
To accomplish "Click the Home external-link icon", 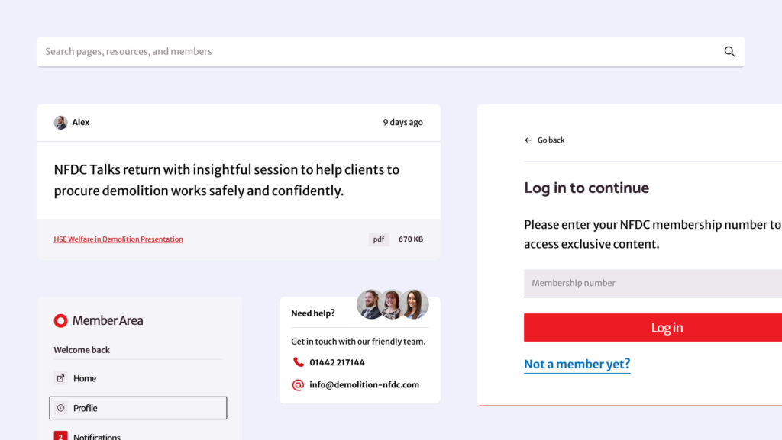I will coord(60,378).
